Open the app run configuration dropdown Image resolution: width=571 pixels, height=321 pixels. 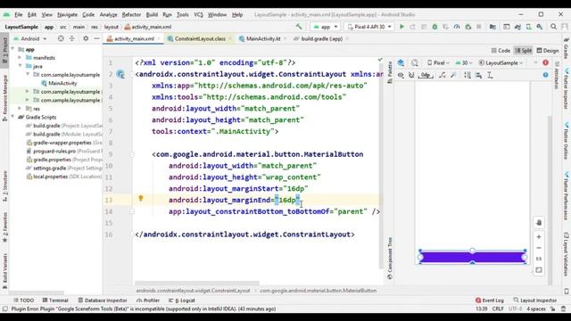pyautogui.click(x=326, y=27)
